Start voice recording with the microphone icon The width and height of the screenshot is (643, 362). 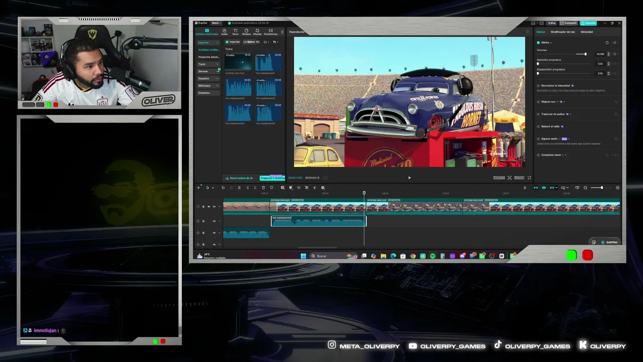[x=524, y=188]
